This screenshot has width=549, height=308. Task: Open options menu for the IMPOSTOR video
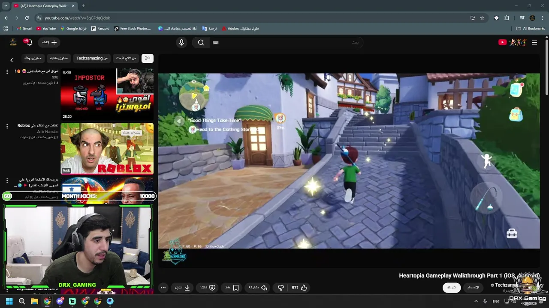(x=7, y=72)
